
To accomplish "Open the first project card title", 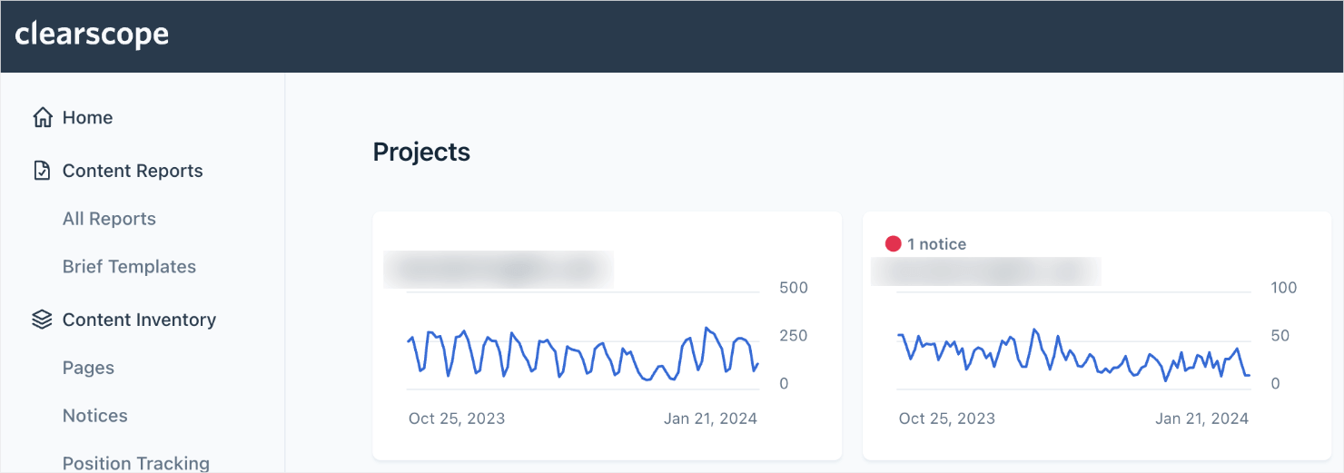I will [x=498, y=270].
